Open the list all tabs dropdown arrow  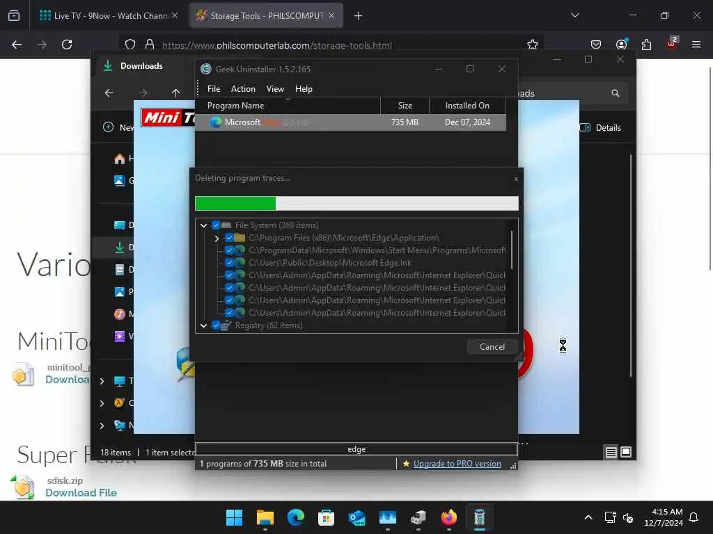pyautogui.click(x=574, y=15)
